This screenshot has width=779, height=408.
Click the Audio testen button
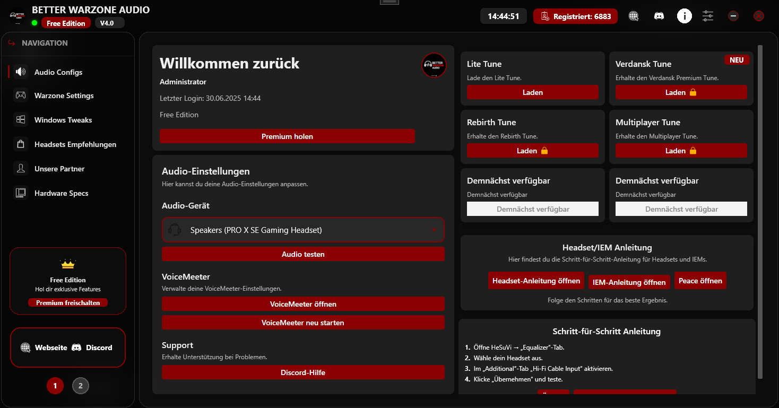coord(303,254)
